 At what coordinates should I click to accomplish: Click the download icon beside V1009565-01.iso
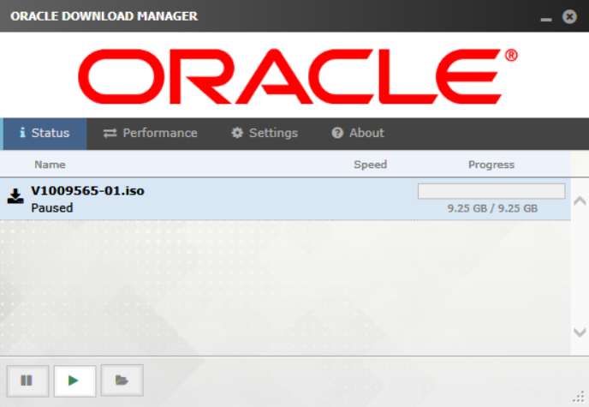click(x=15, y=197)
